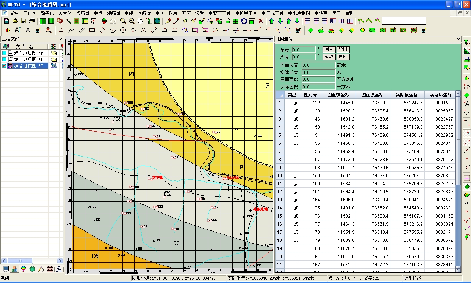Screen dimensions: 471x283
Task: Close the 工程文件 panel
Action: point(61,39)
